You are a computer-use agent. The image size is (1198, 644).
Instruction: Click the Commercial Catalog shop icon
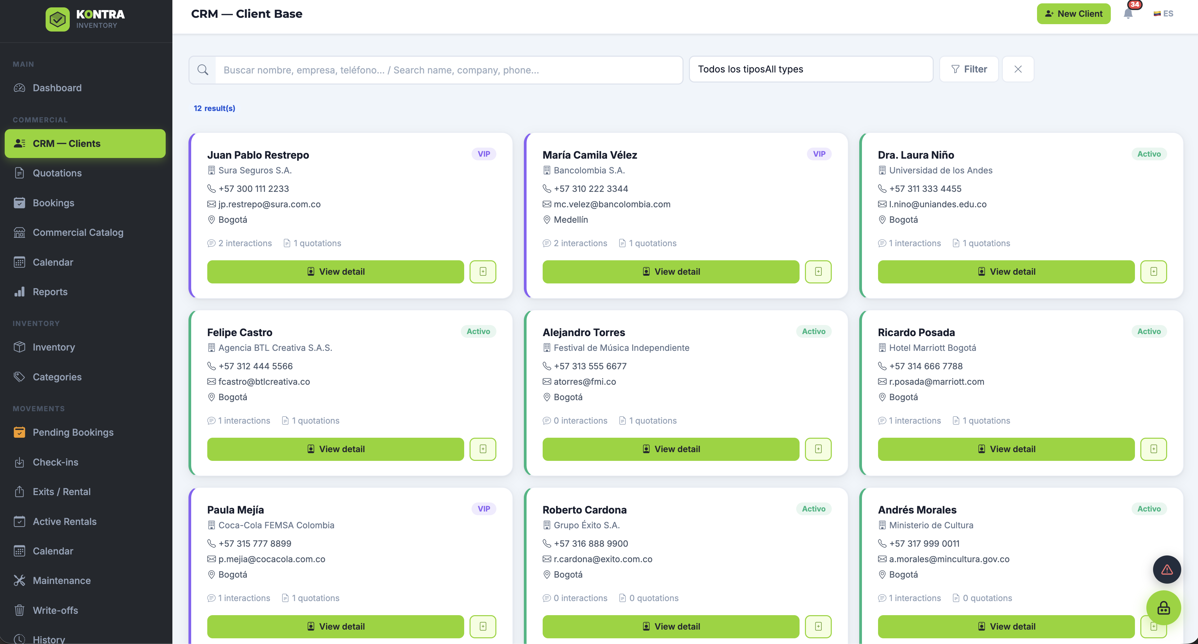19,232
